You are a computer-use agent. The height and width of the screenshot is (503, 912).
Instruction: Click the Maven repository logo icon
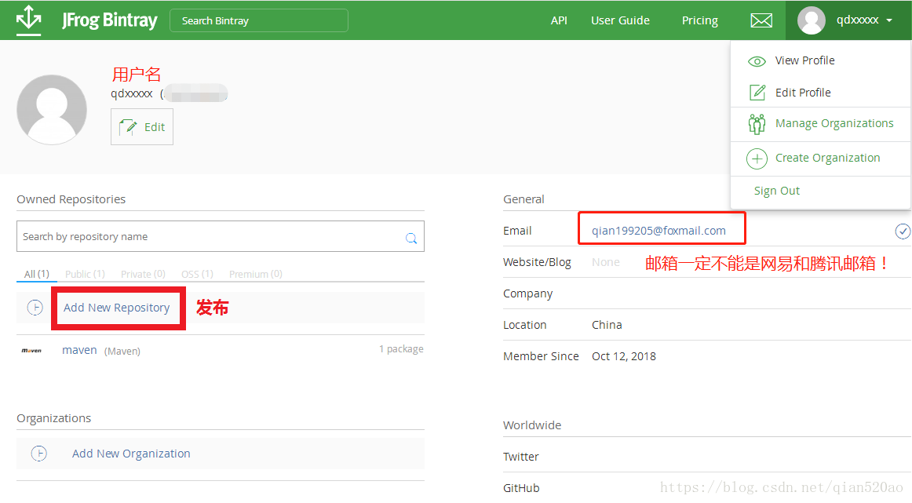(x=31, y=351)
